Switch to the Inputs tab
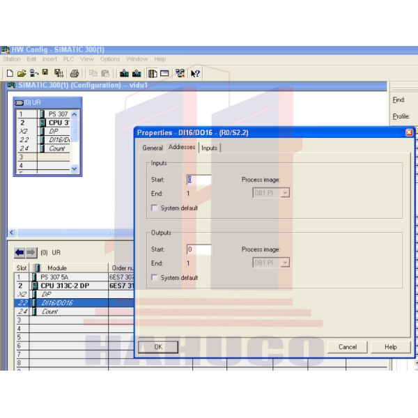Viewport: 418px width, 418px height. (x=210, y=148)
